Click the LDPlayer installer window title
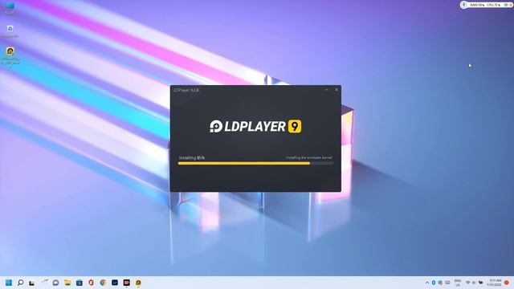This screenshot has height=289, width=514. click(186, 90)
